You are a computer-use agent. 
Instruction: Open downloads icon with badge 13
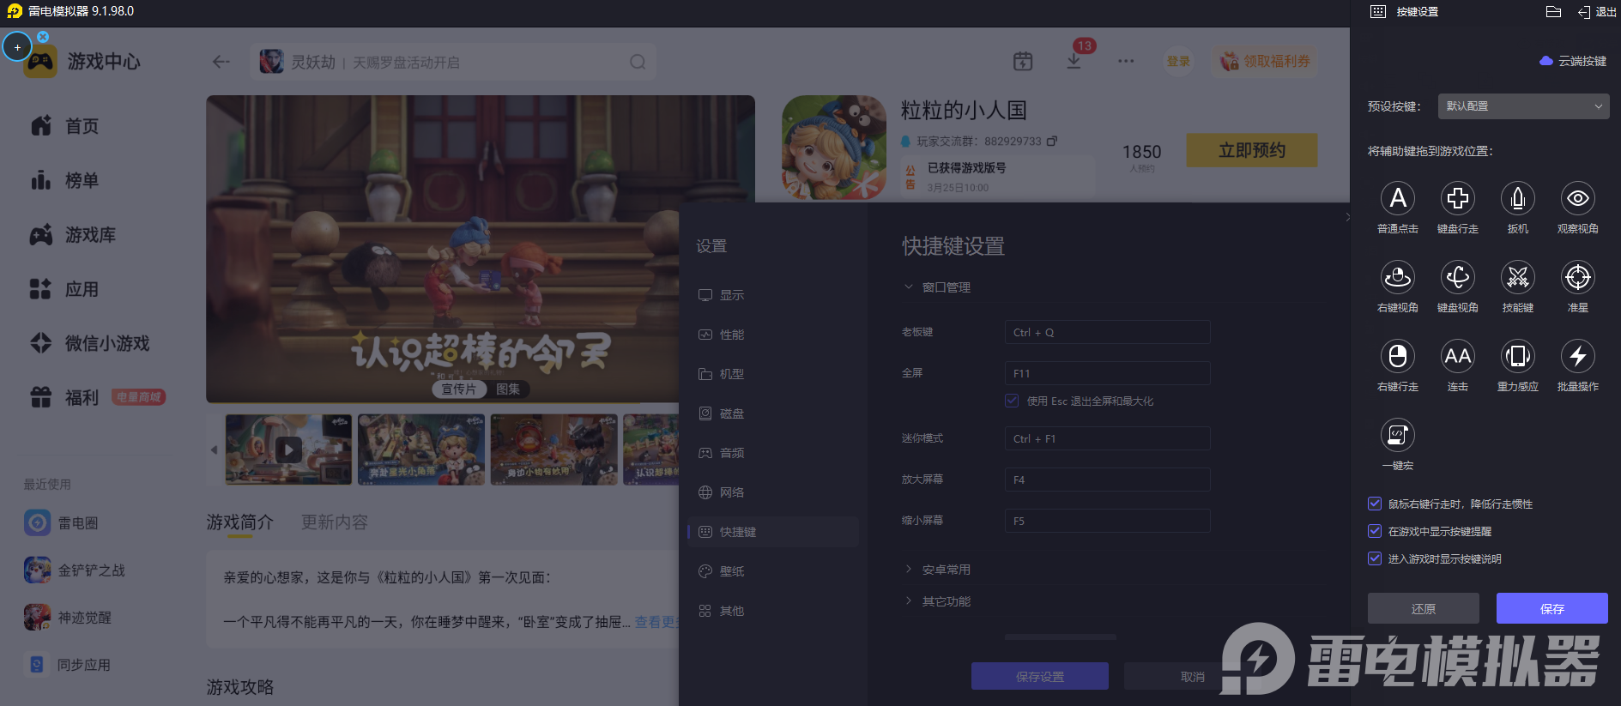pyautogui.click(x=1074, y=61)
